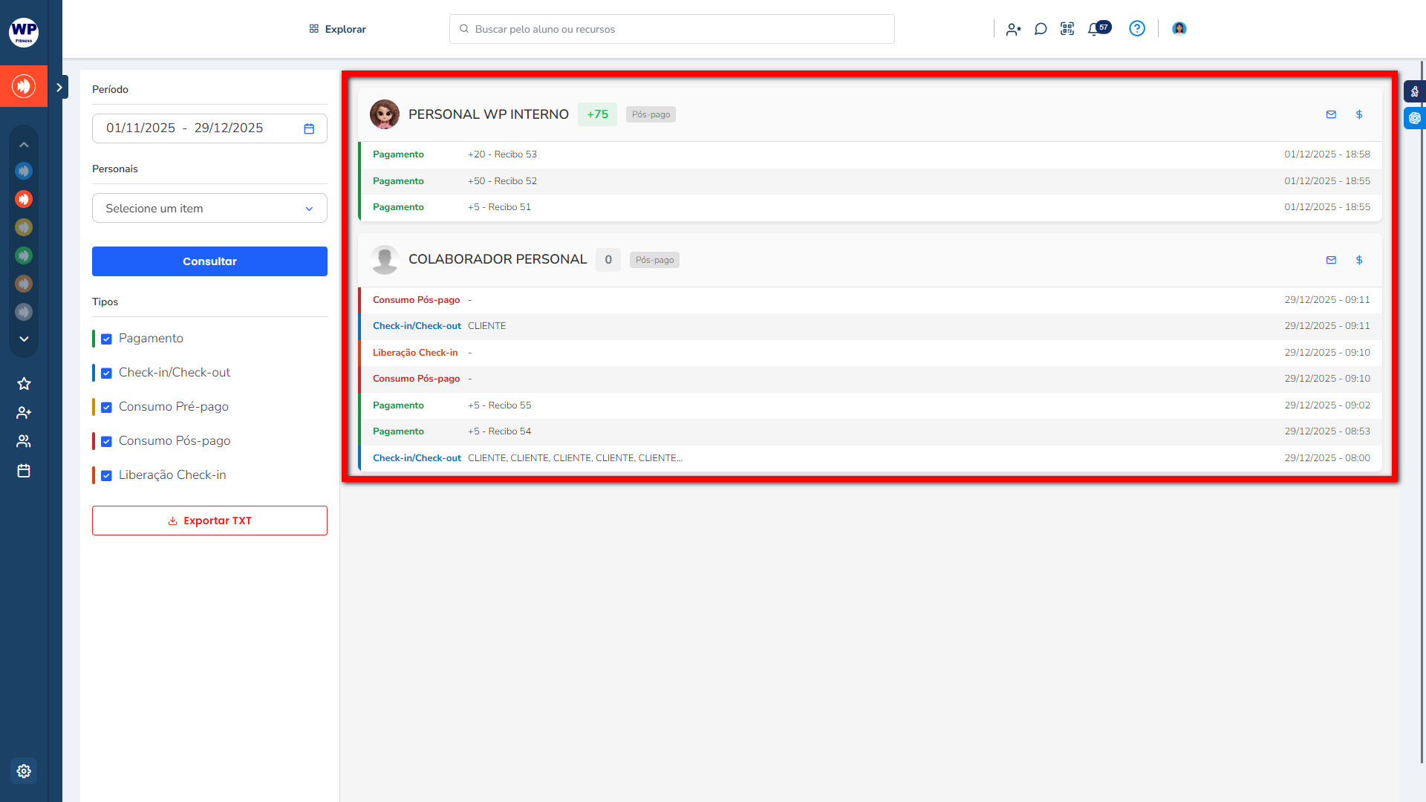Toggle the Check-in/Check-out checkbox

pyautogui.click(x=106, y=373)
